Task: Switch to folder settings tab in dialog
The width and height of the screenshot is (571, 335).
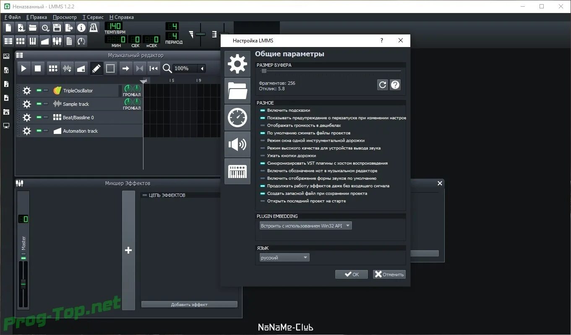Action: [237, 91]
